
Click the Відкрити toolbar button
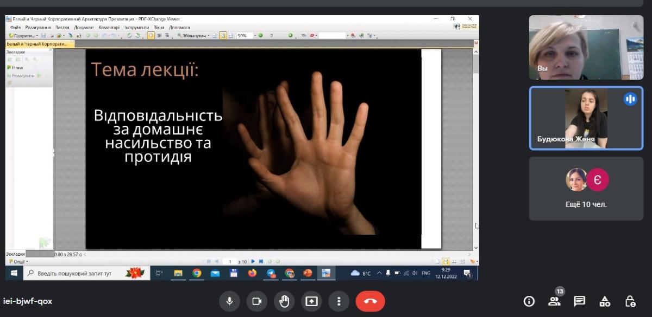23,35
